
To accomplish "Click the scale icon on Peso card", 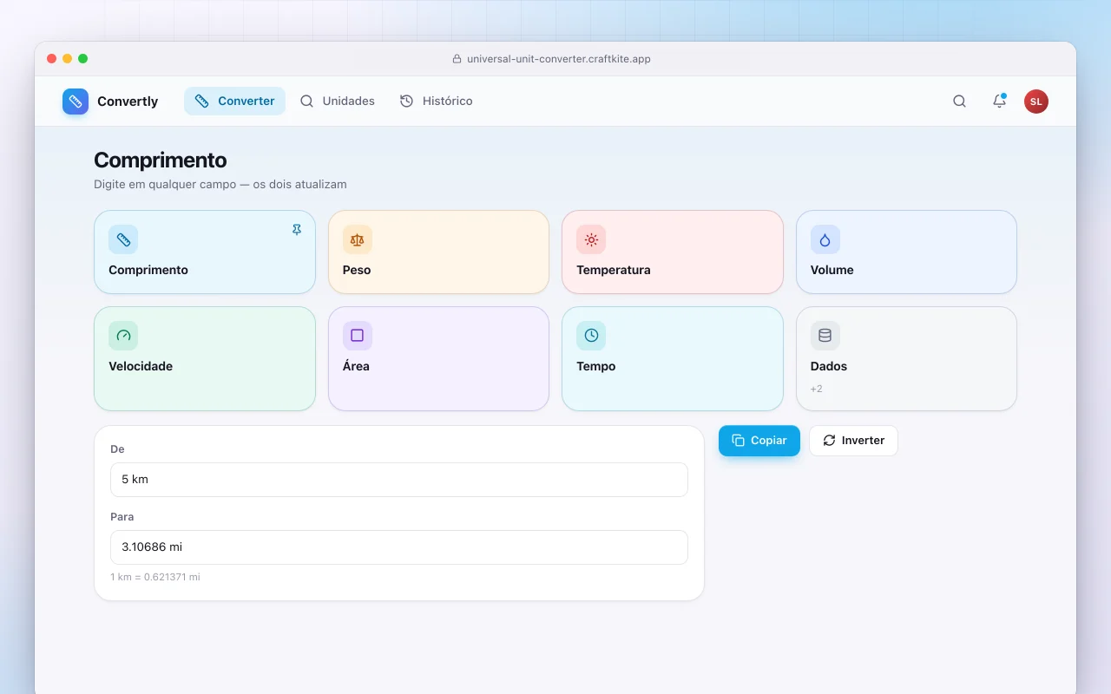I will click(x=358, y=239).
